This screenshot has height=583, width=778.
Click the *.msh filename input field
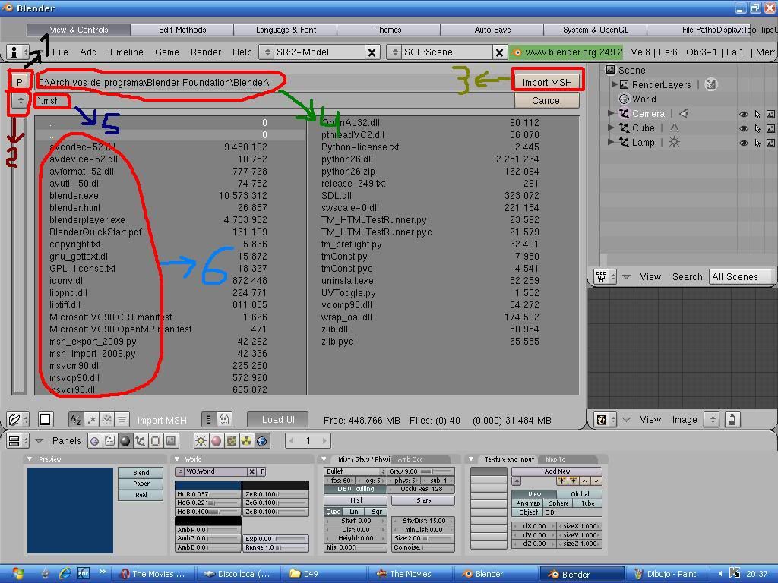coord(275,101)
